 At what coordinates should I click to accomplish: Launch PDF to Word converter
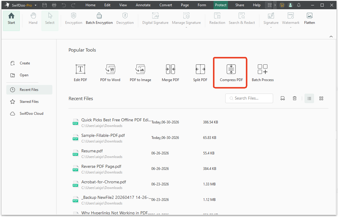[110, 73]
